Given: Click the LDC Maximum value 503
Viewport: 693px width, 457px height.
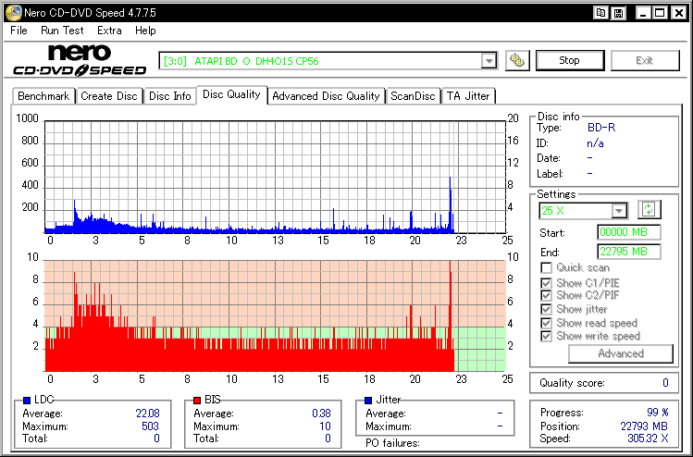Looking at the screenshot, I should [150, 426].
